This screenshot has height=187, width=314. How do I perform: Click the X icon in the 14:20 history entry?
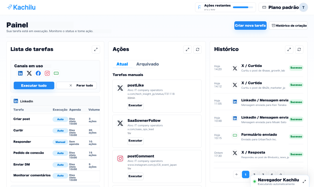coord(235,68)
